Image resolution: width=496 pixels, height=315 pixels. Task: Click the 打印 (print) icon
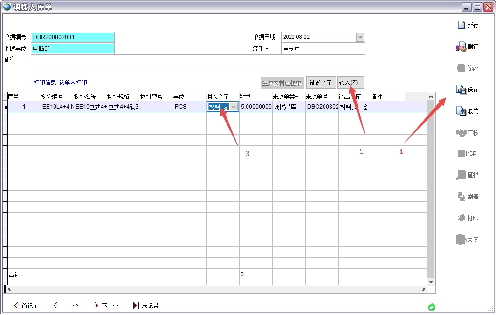click(x=461, y=218)
